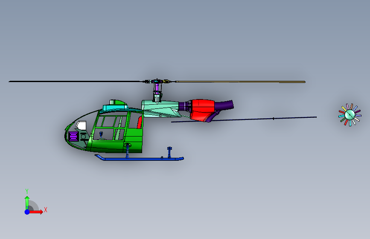Select the purple main rotor mast
Viewport: 370px width, 239px height.
coord(157,88)
